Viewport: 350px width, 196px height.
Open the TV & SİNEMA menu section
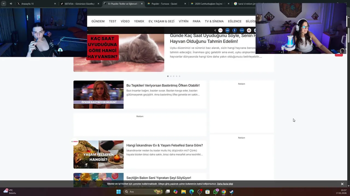pos(214,21)
